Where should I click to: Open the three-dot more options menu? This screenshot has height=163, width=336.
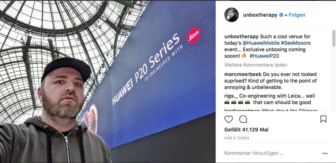coord(325,153)
